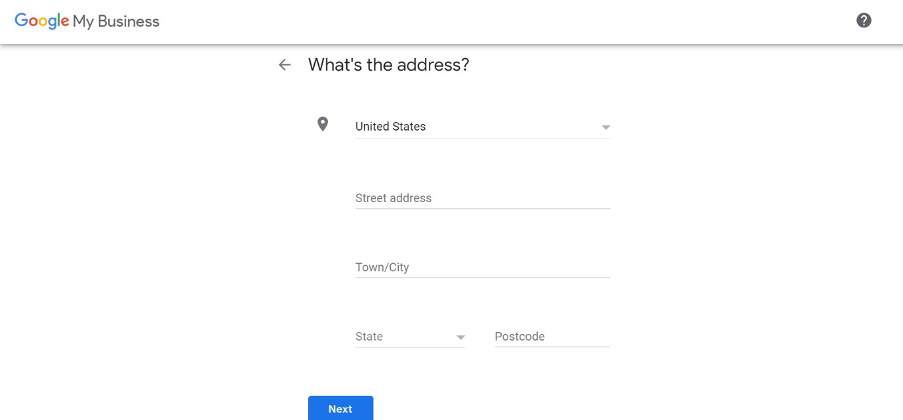The width and height of the screenshot is (903, 420).
Task: Focus the Town/City field
Action: click(x=483, y=267)
